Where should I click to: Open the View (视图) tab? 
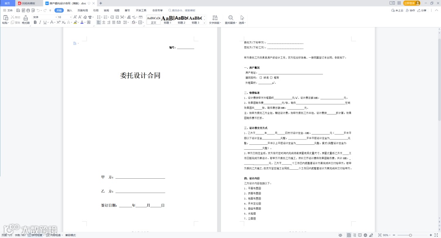tap(117, 10)
